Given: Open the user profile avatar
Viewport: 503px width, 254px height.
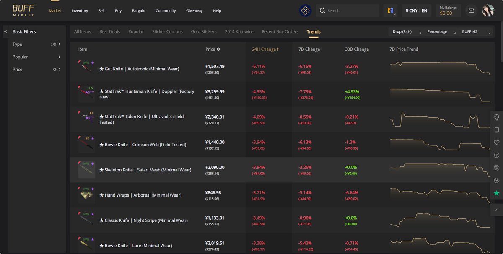Looking at the screenshot, I should point(488,10).
